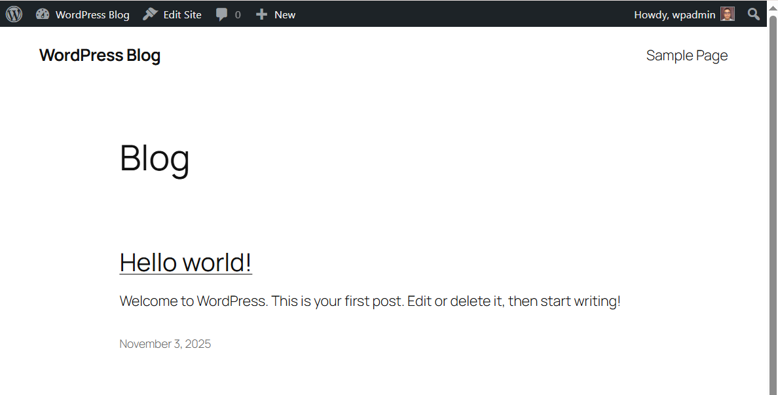Click the dashboard gauge icon
Screen dimensions: 778x395
[x=43, y=14]
